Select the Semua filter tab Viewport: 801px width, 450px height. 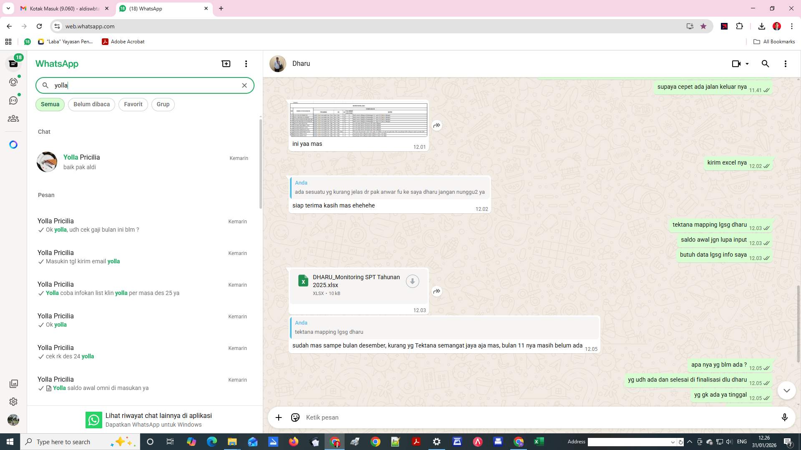tap(50, 104)
